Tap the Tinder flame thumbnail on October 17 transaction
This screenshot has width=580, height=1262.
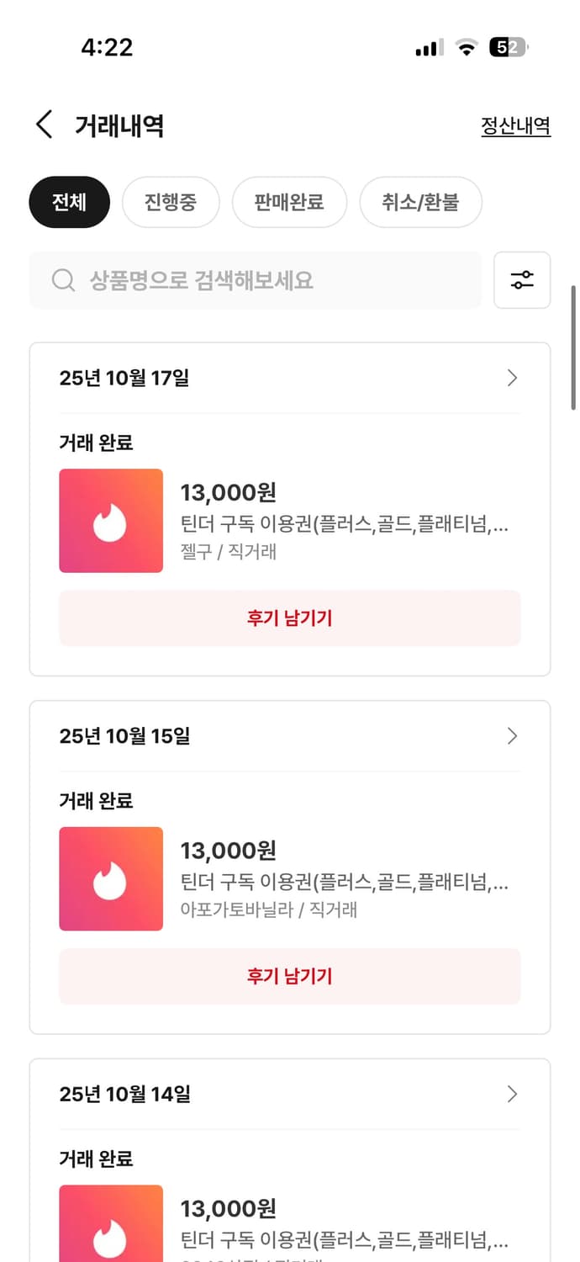110,520
